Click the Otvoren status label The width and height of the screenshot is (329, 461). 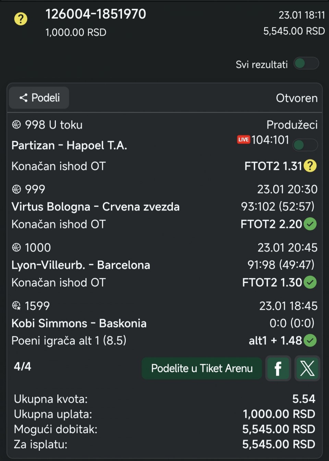(x=296, y=98)
